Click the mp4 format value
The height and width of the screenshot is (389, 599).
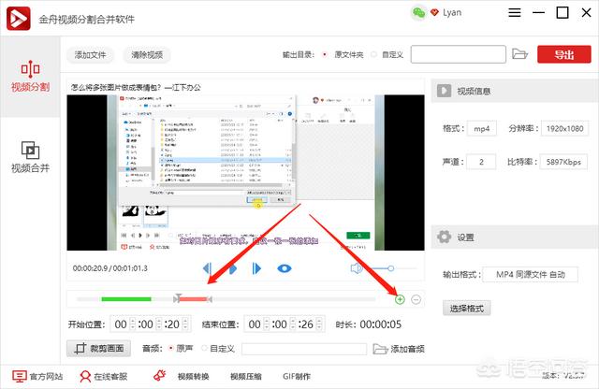[482, 129]
